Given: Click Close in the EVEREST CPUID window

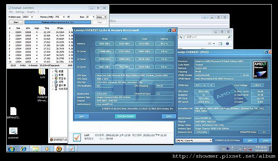Looking at the screenshot, I should (266, 140).
